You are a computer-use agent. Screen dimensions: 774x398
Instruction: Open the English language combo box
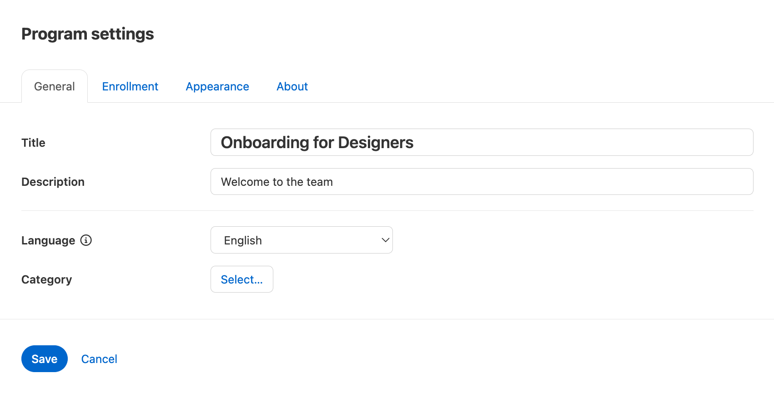click(301, 240)
